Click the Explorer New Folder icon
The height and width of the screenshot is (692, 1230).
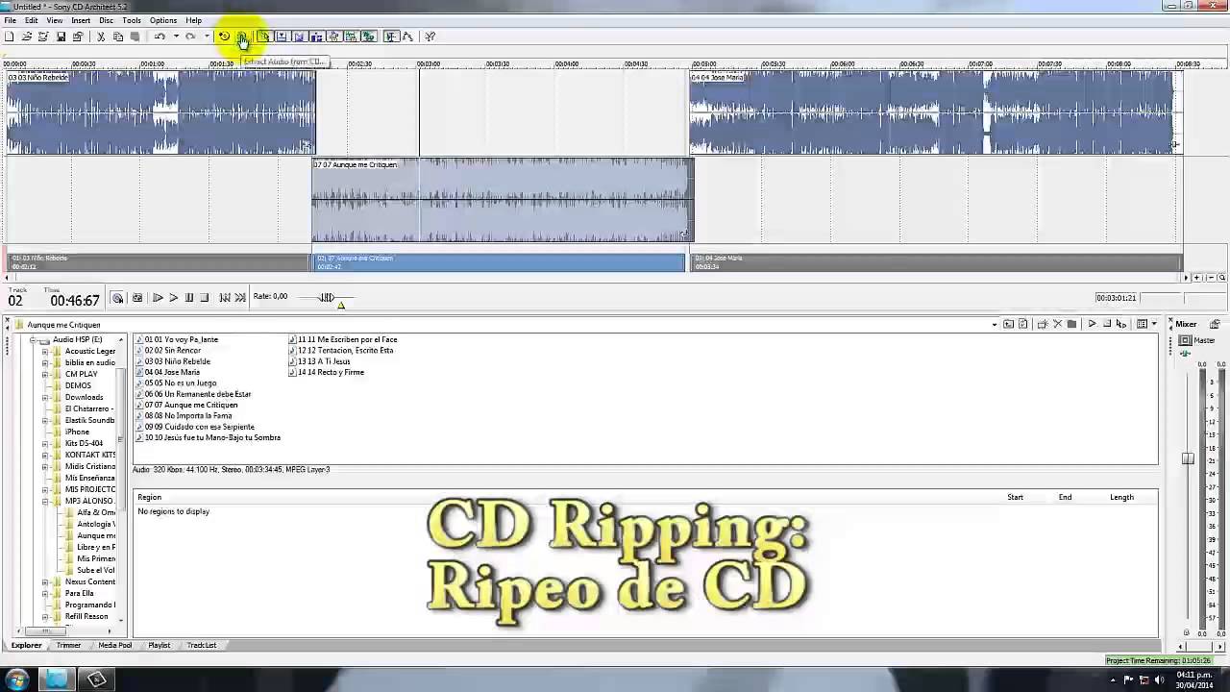coord(1043,324)
